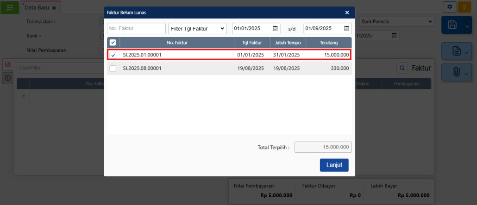Click the paperclip attachment icon
Screen dimensions: 477x205
coord(456,73)
